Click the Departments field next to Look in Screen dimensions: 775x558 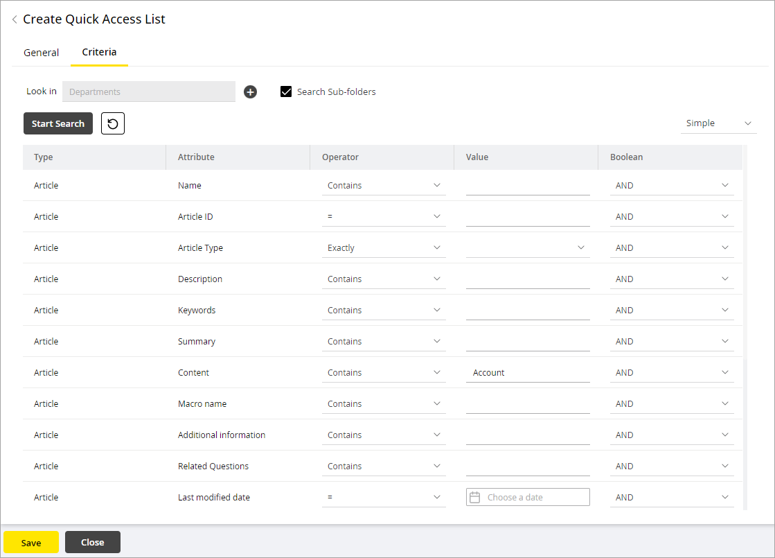click(148, 91)
